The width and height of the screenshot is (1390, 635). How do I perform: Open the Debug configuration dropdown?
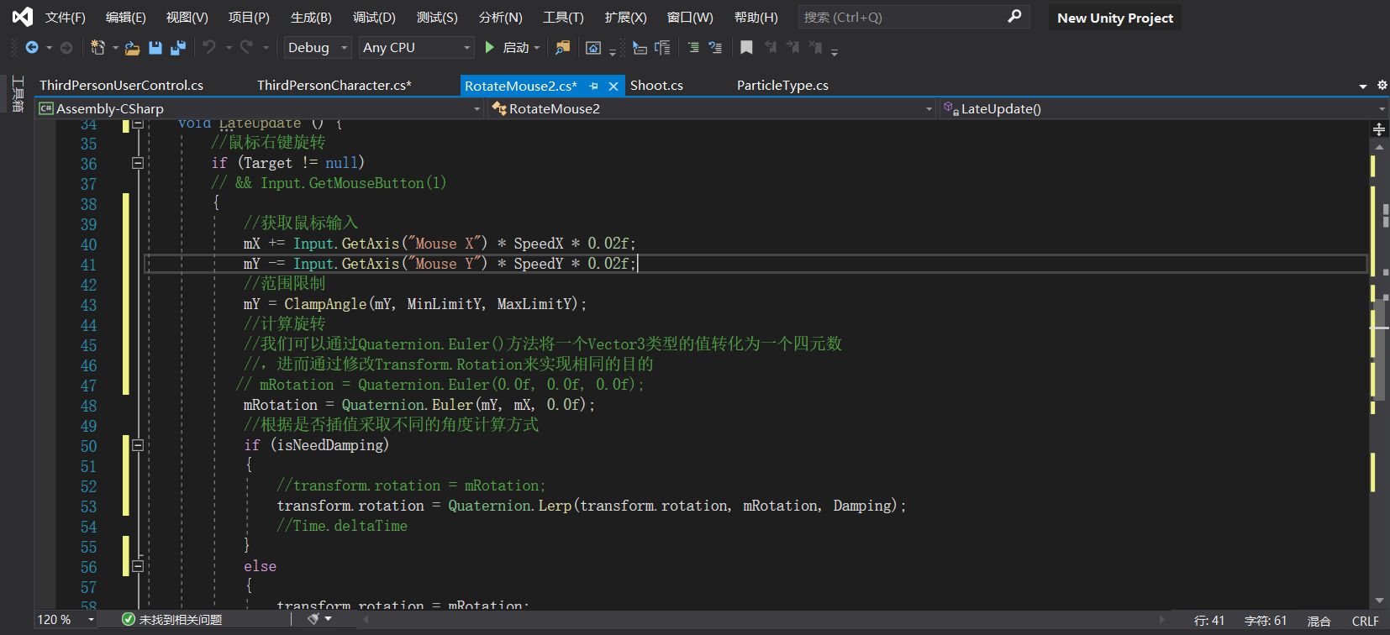point(317,48)
